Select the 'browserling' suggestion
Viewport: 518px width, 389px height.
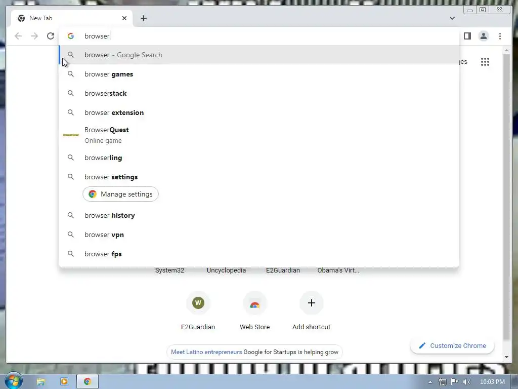(259, 158)
